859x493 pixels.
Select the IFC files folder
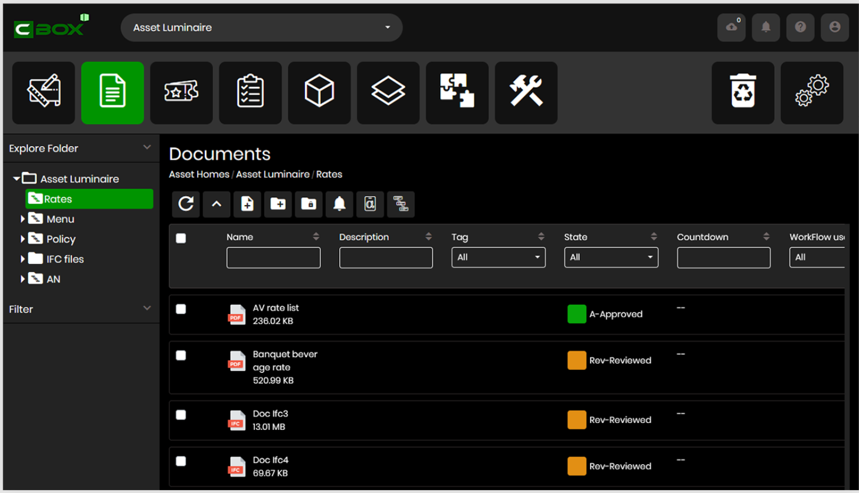65,259
